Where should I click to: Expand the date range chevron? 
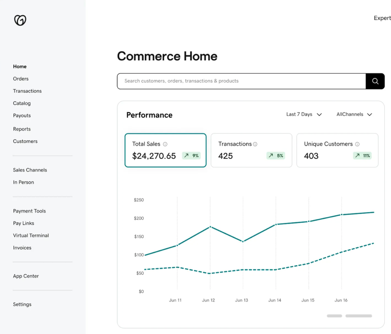coord(319,114)
